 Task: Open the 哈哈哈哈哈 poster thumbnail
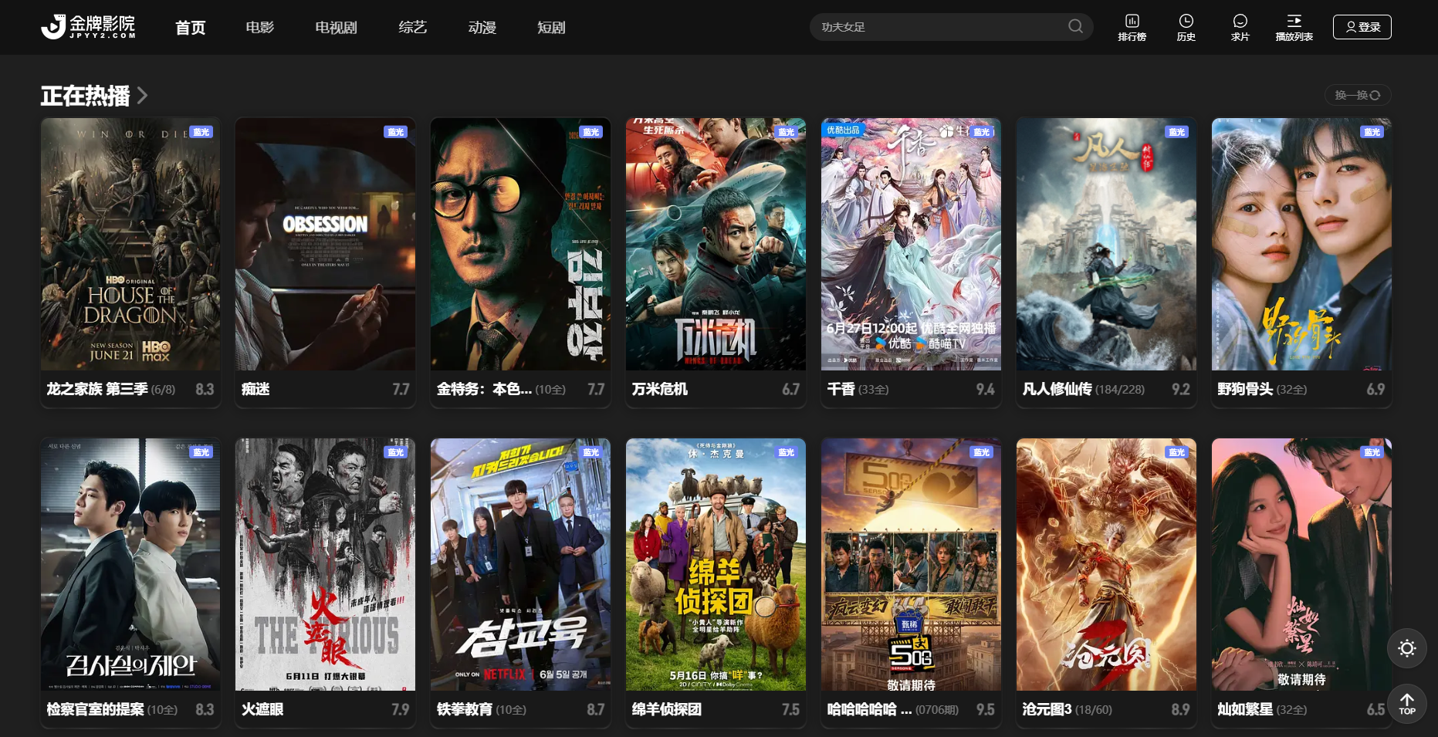tap(911, 564)
